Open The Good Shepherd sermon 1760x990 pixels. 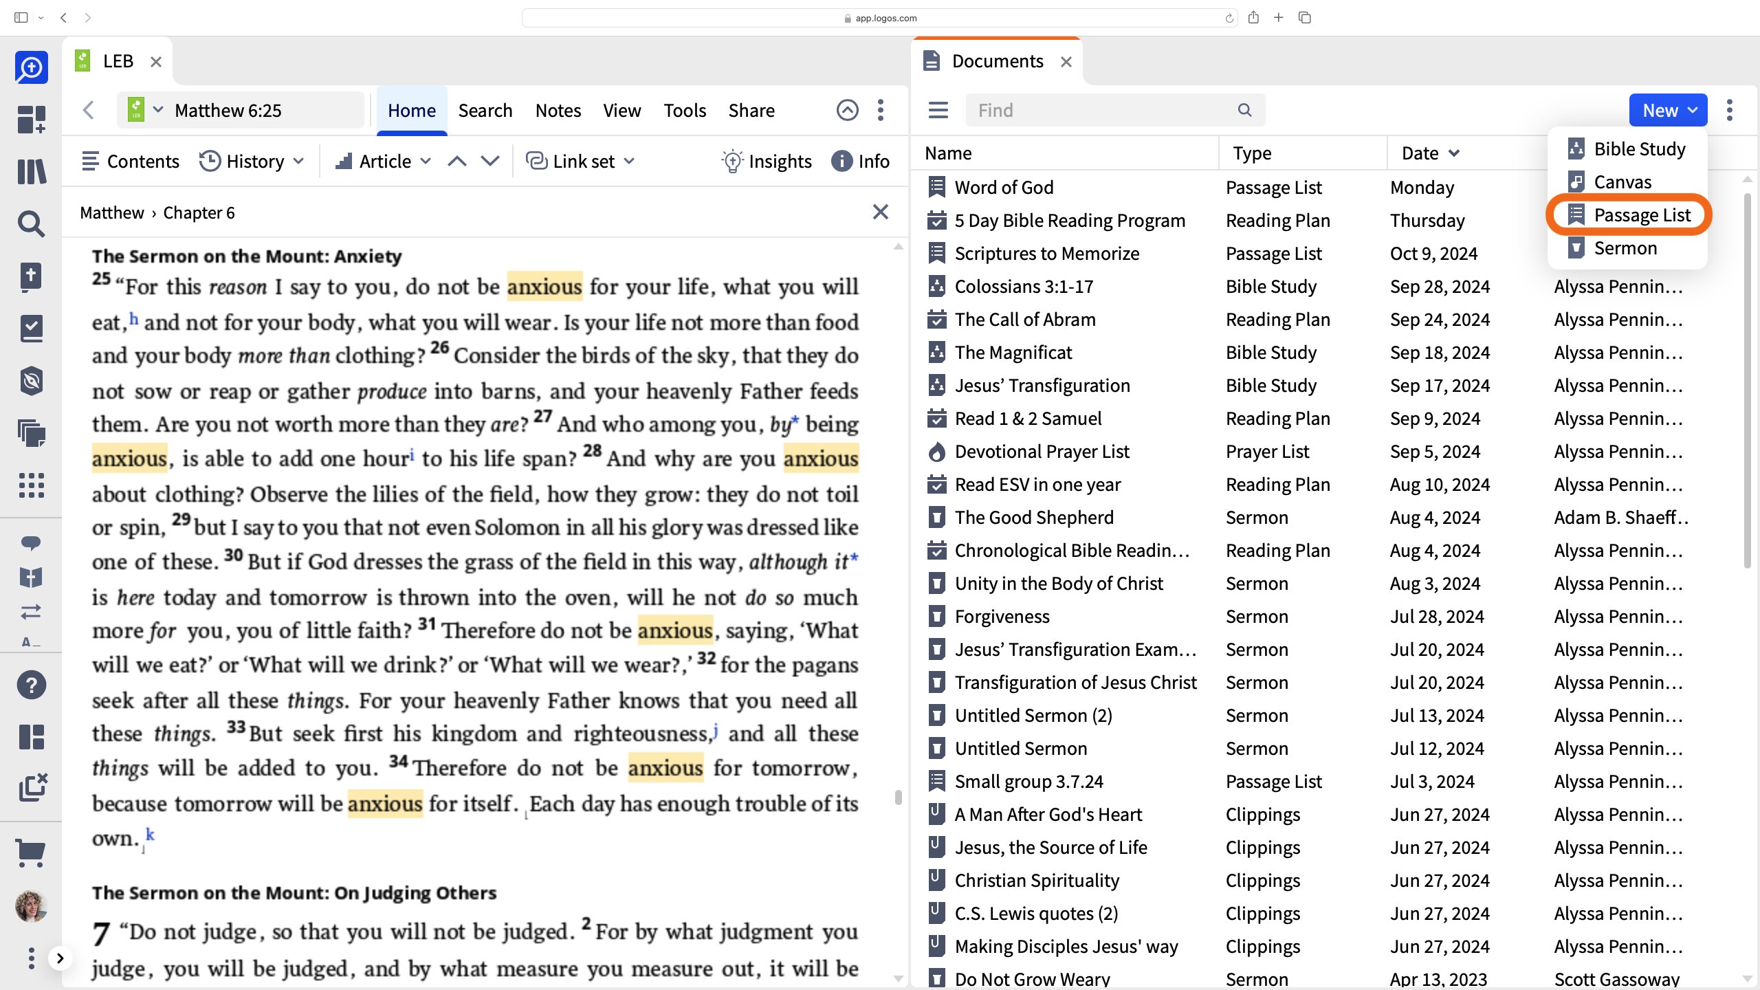(1034, 517)
